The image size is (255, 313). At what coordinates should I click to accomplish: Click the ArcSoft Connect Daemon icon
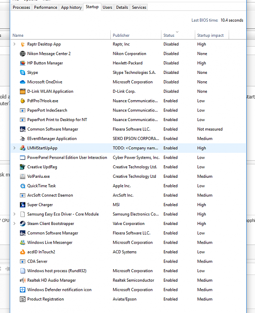pyautogui.click(x=23, y=195)
